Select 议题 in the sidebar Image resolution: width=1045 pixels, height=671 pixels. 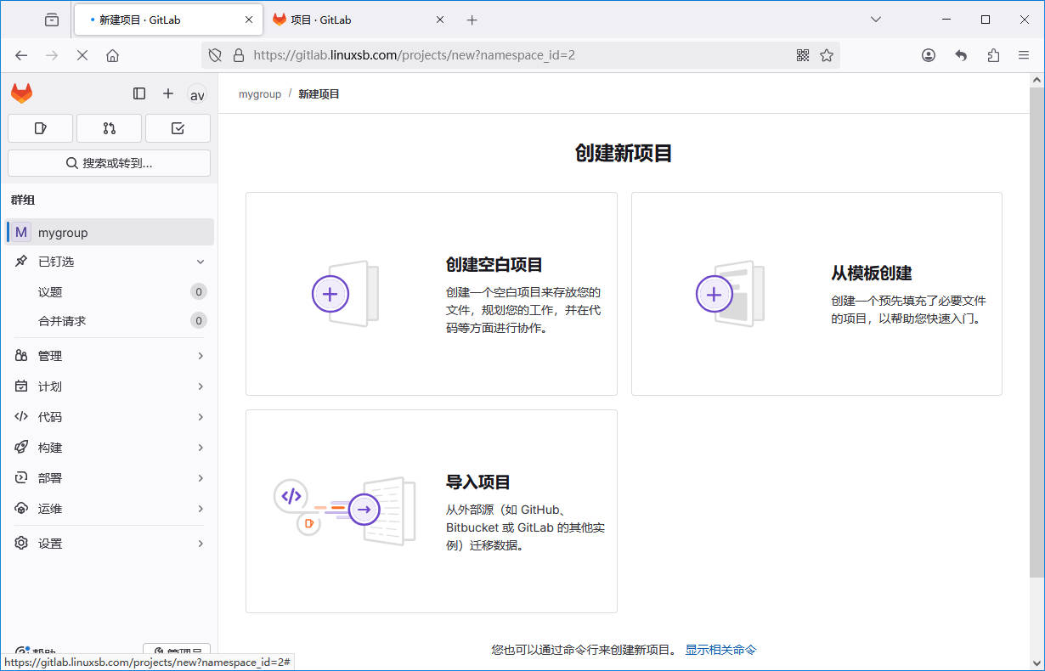51,292
